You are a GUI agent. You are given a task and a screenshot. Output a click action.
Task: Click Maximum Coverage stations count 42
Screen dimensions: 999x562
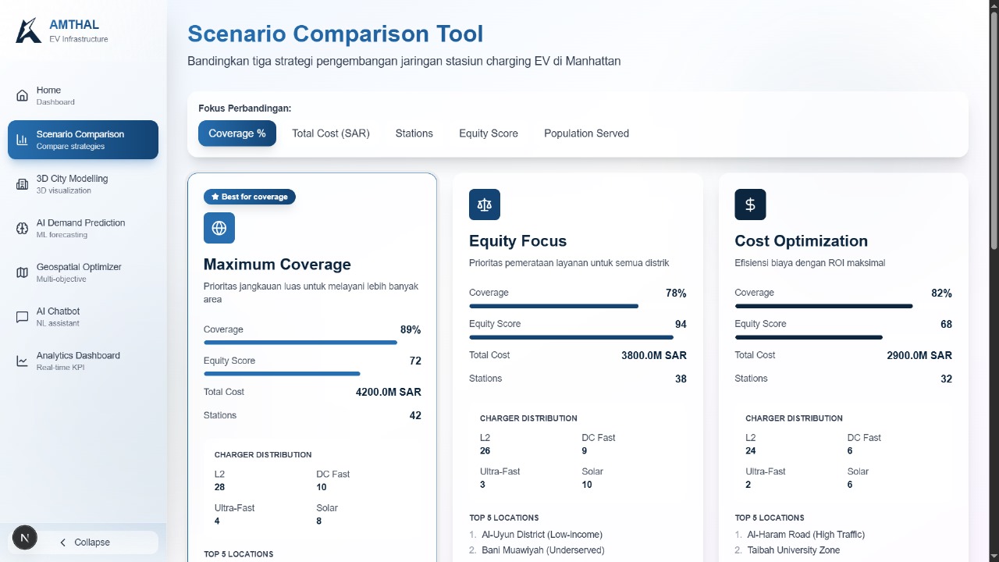point(415,415)
